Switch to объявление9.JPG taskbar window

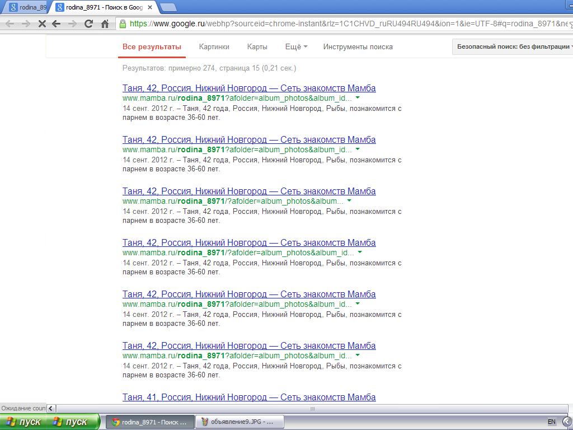click(239, 422)
